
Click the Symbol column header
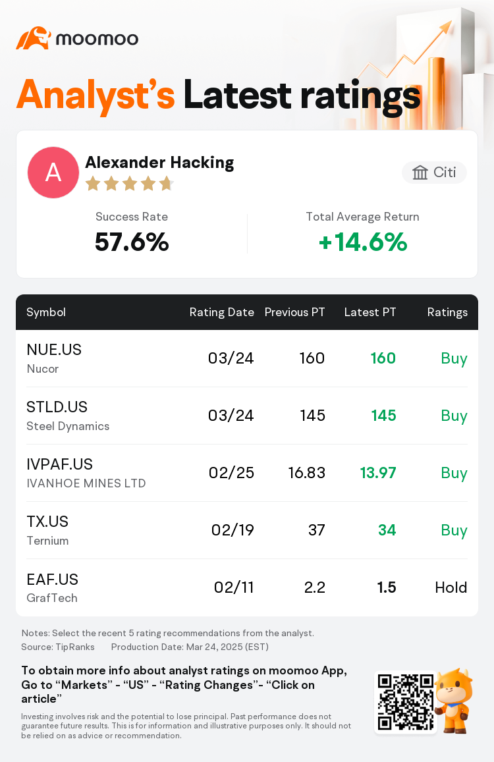[x=45, y=312]
